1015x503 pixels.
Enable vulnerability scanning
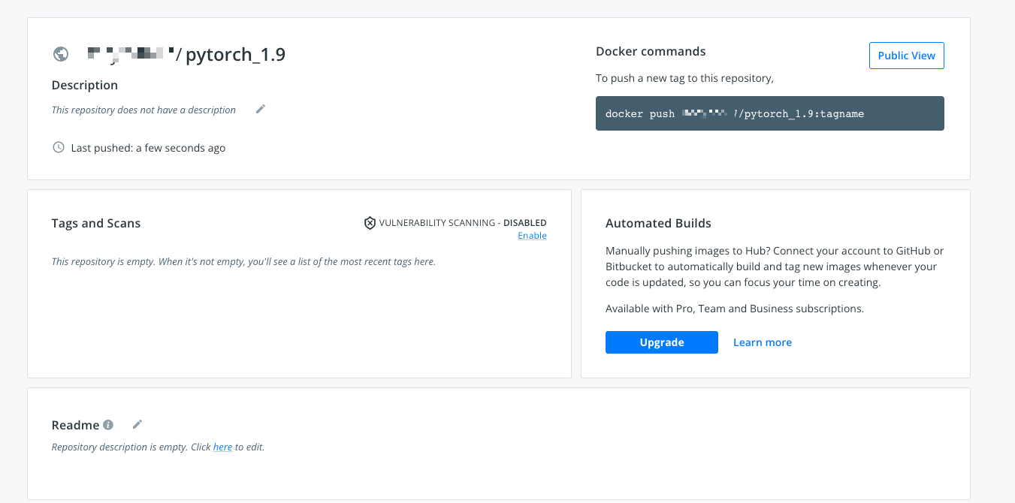532,236
